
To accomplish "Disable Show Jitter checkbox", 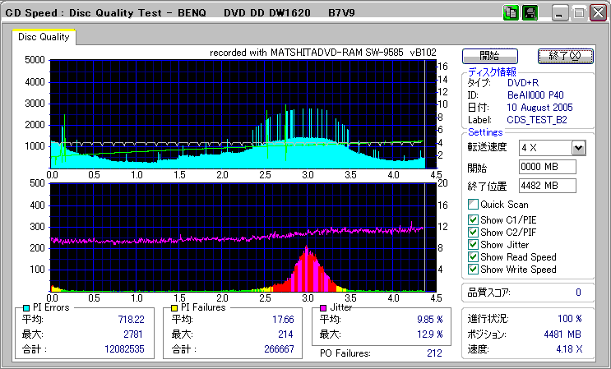I will click(472, 244).
